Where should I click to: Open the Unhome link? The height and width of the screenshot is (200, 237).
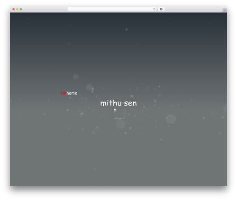click(69, 93)
